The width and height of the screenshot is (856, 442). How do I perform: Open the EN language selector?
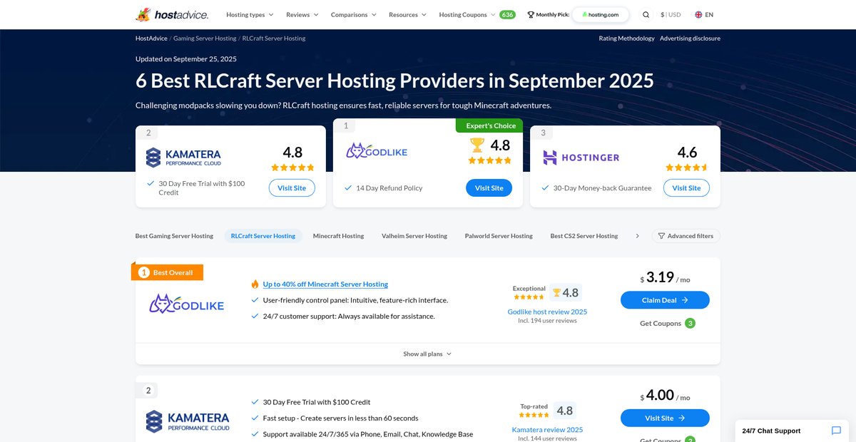703,14
